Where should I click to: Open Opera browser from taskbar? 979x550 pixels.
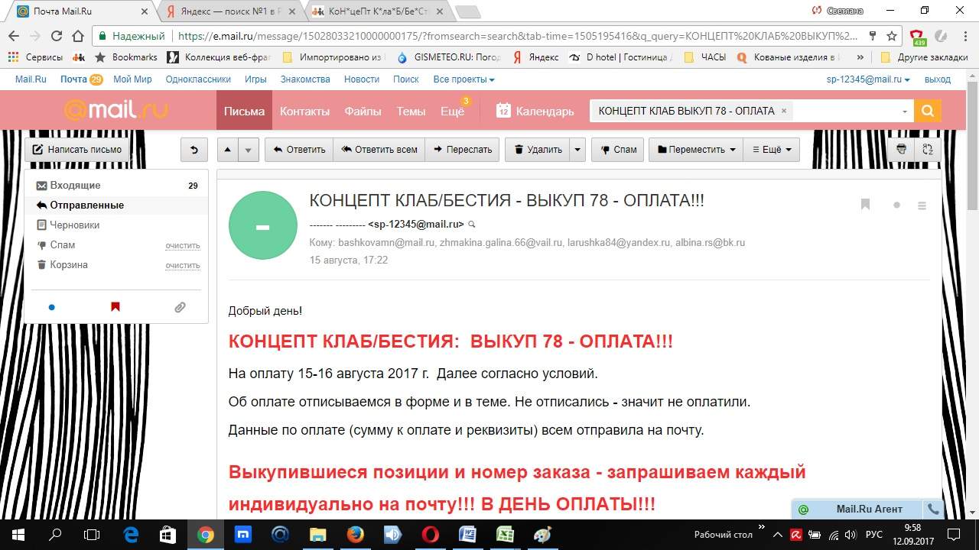click(430, 535)
